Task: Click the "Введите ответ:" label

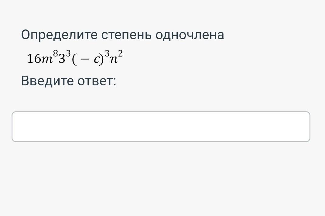Action: [69, 81]
